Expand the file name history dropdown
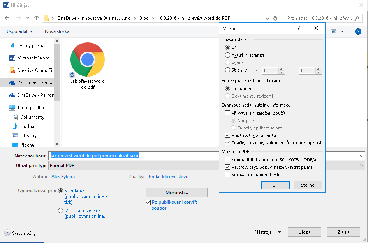 coord(362,156)
